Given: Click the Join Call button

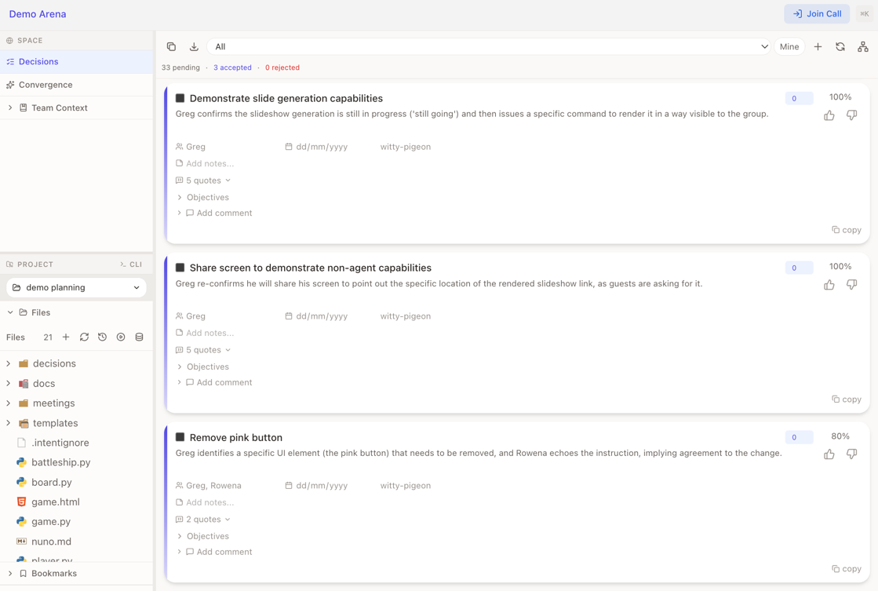Looking at the screenshot, I should [x=817, y=14].
